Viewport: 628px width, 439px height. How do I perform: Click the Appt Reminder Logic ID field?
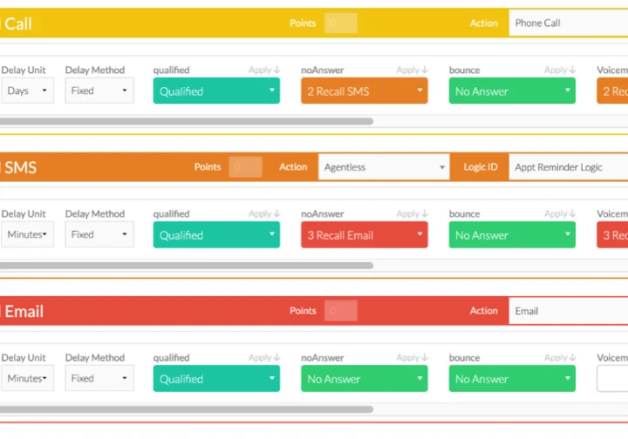[567, 167]
